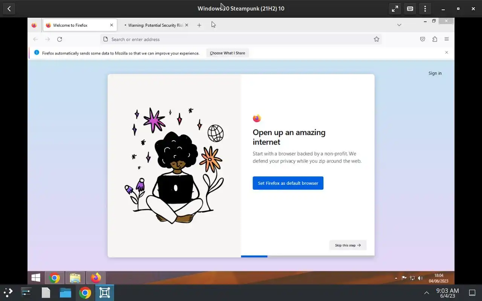Open Chrome on the host taskbar
The image size is (482, 301).
(85, 292)
